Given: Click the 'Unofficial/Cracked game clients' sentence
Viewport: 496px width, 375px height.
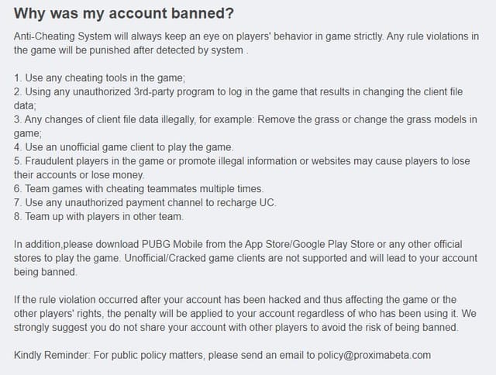Looking at the screenshot, I should (301, 258).
